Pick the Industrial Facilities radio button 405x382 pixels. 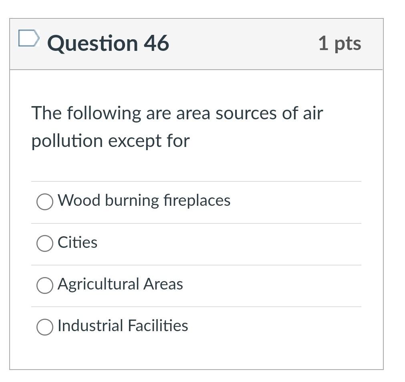45,327
